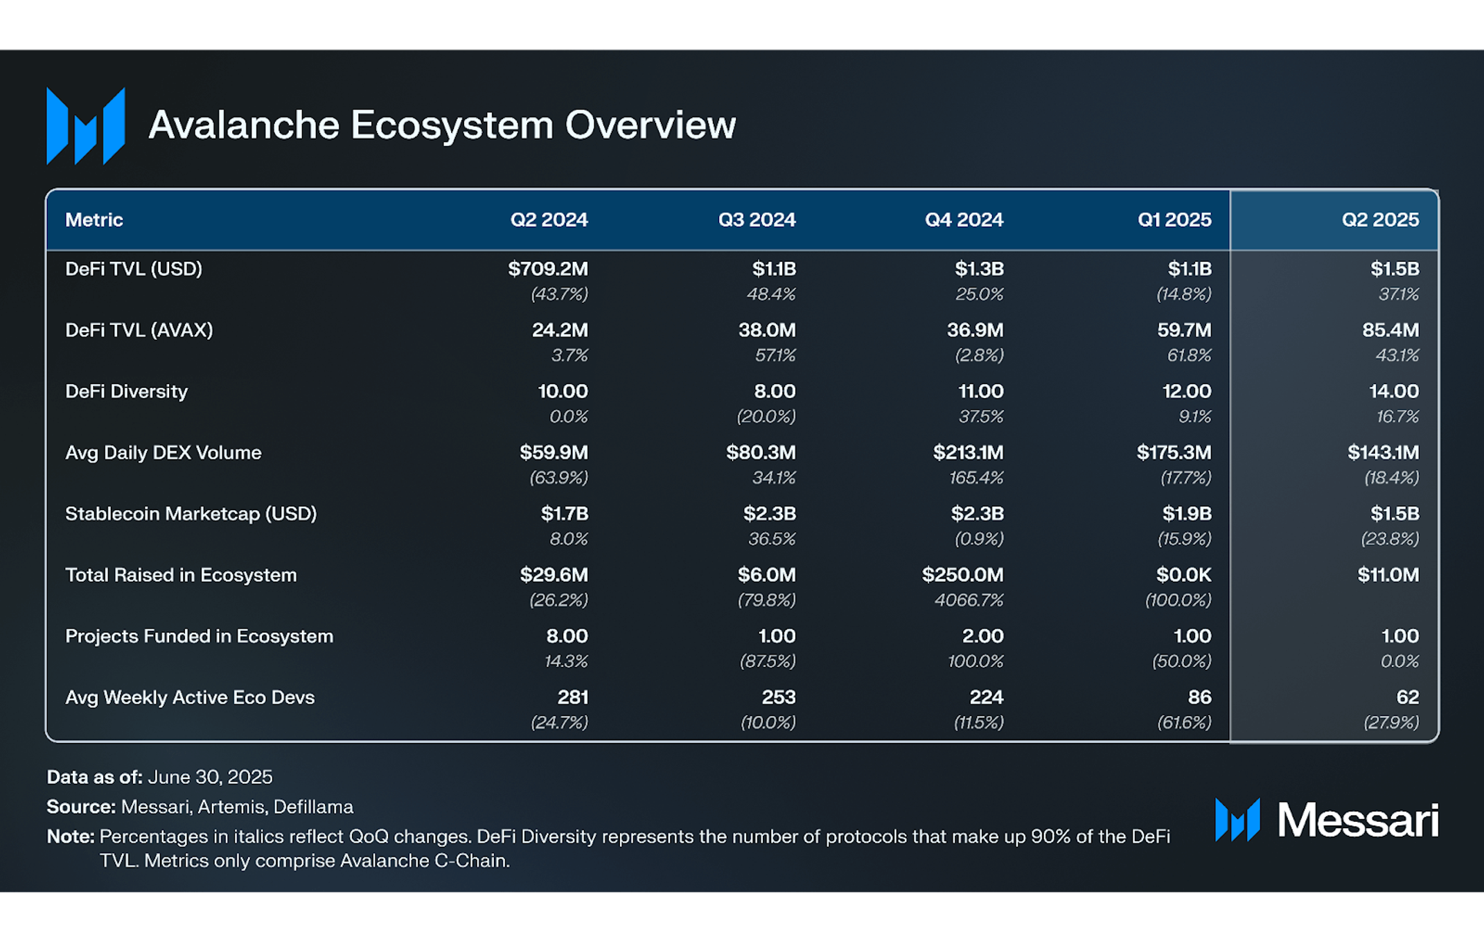The height and width of the screenshot is (941, 1484).
Task: Click the '2.00' projects funded value
Action: click(x=982, y=636)
